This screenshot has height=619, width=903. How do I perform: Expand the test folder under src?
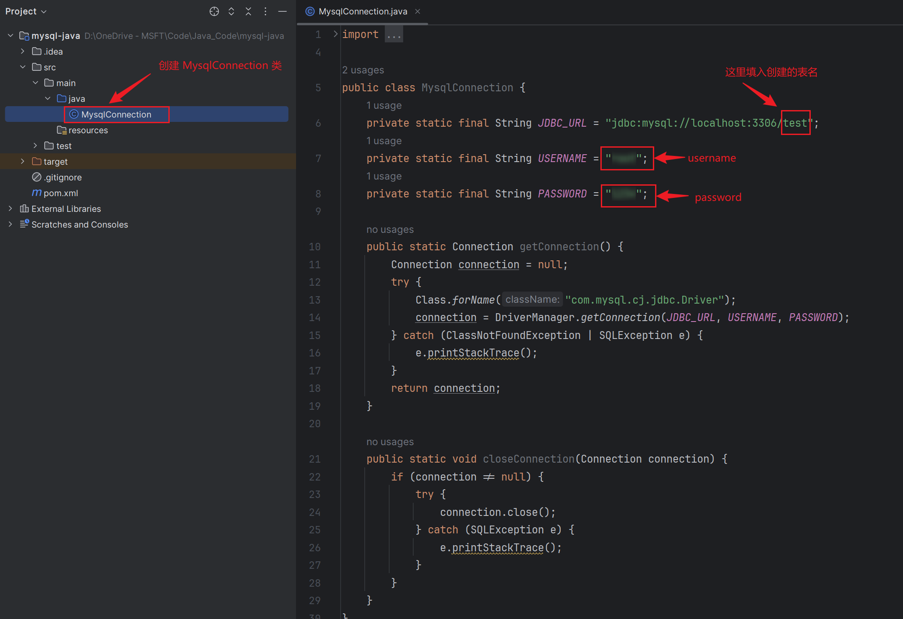click(x=35, y=145)
